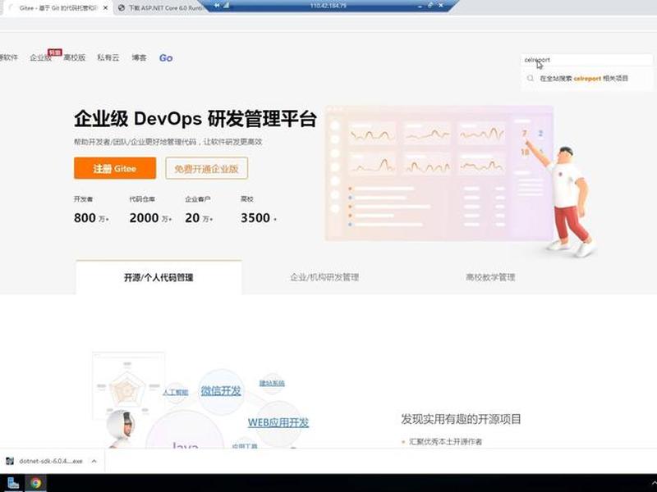Click the 免费开通企业版 button
657x492 pixels.
click(x=207, y=168)
